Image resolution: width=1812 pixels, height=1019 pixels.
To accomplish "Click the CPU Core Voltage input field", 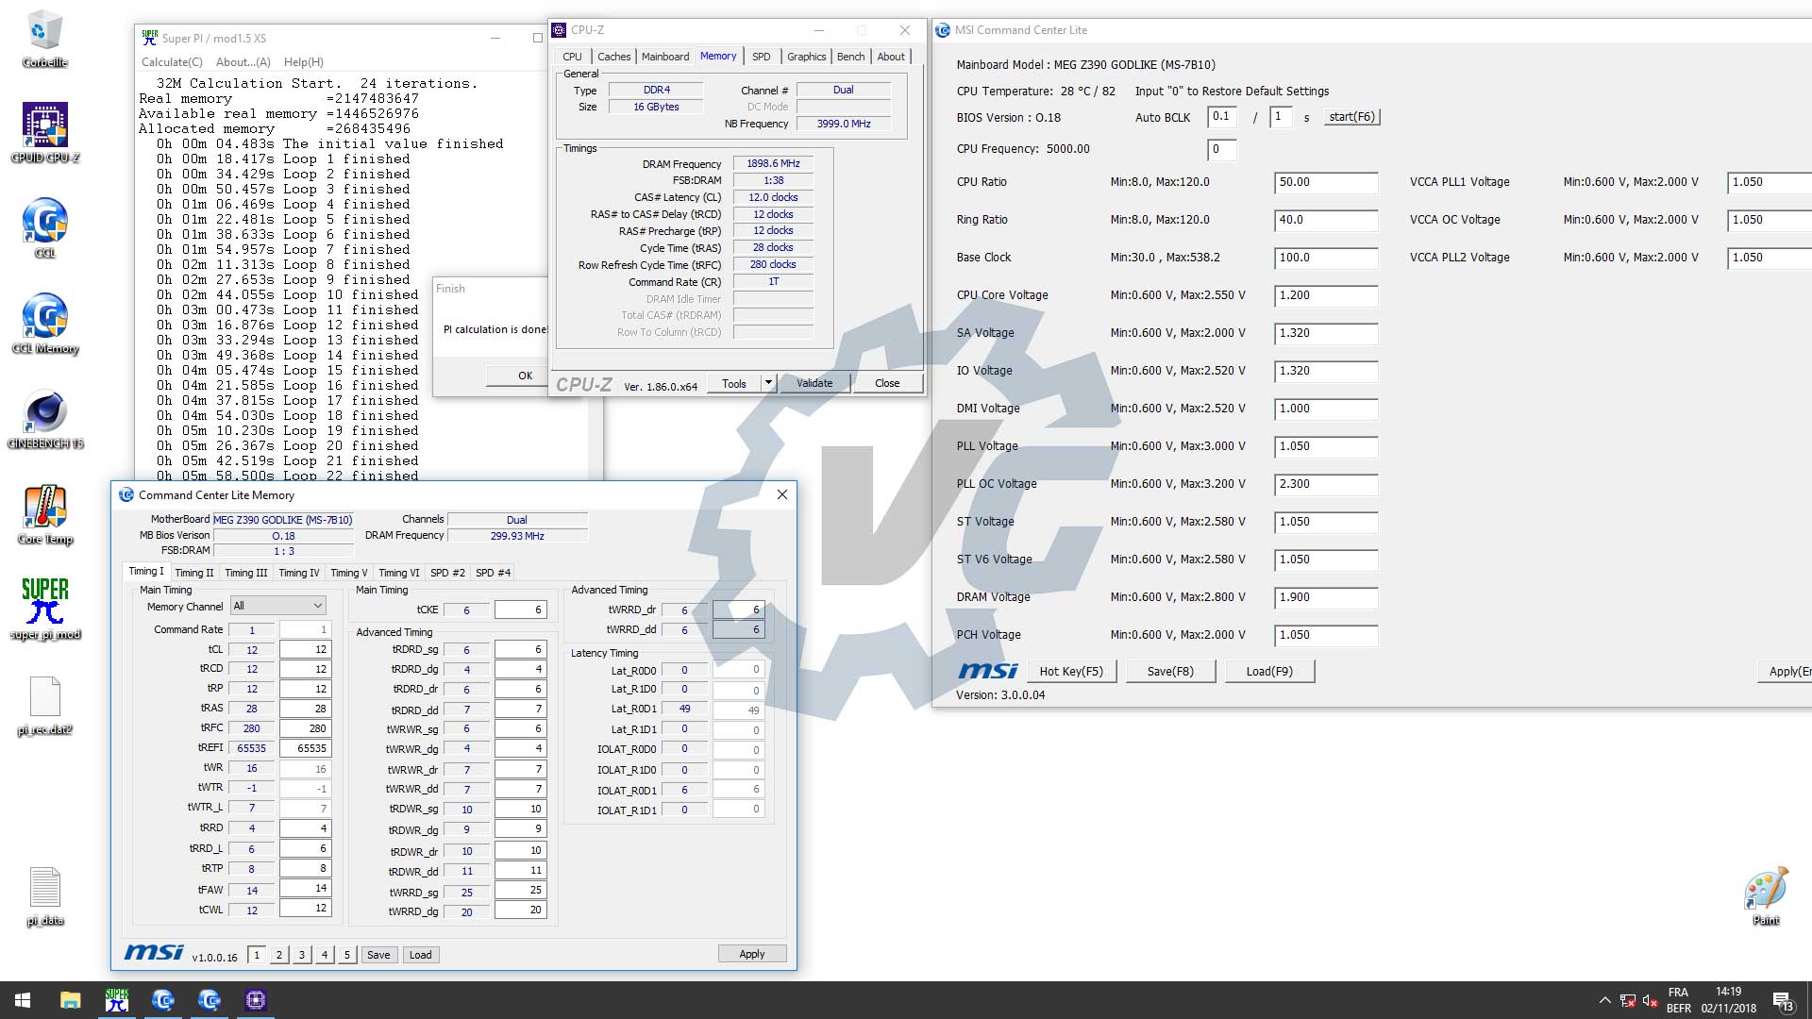I will (1325, 295).
